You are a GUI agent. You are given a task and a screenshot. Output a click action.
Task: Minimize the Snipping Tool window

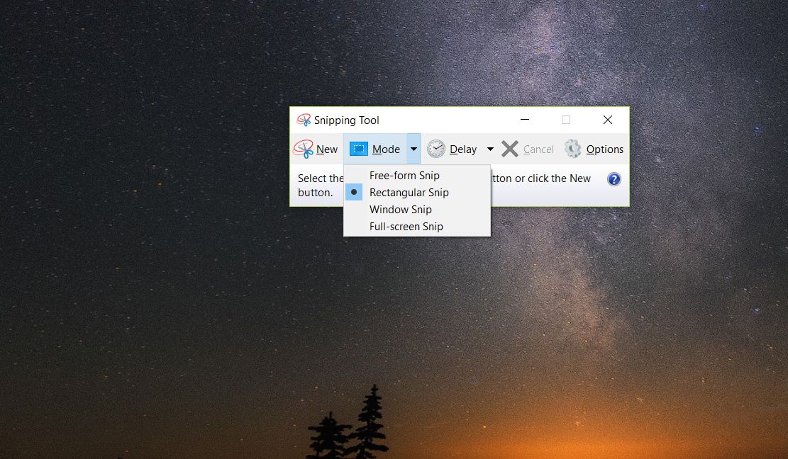point(524,120)
